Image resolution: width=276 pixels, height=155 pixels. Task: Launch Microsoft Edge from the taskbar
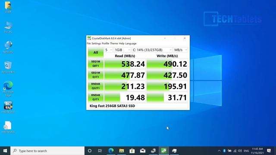[x=111, y=151]
